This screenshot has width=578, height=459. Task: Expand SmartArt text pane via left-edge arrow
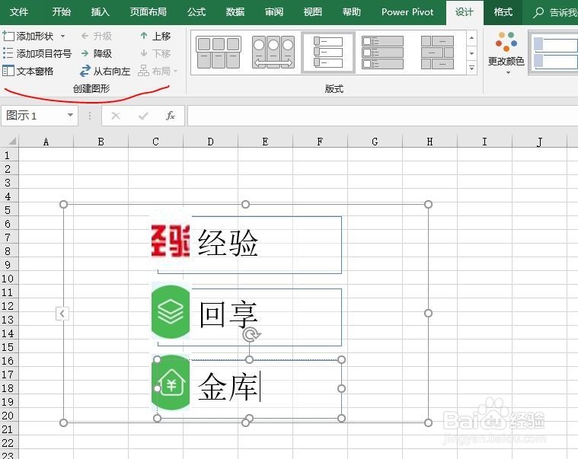pyautogui.click(x=62, y=314)
